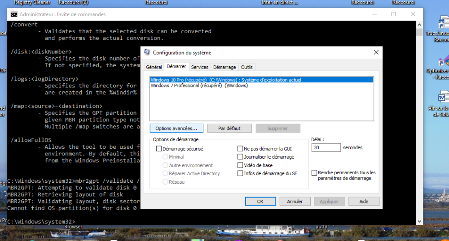The height and width of the screenshot is (241, 449).
Task: Select the Réseau radio option
Action: [165, 182]
